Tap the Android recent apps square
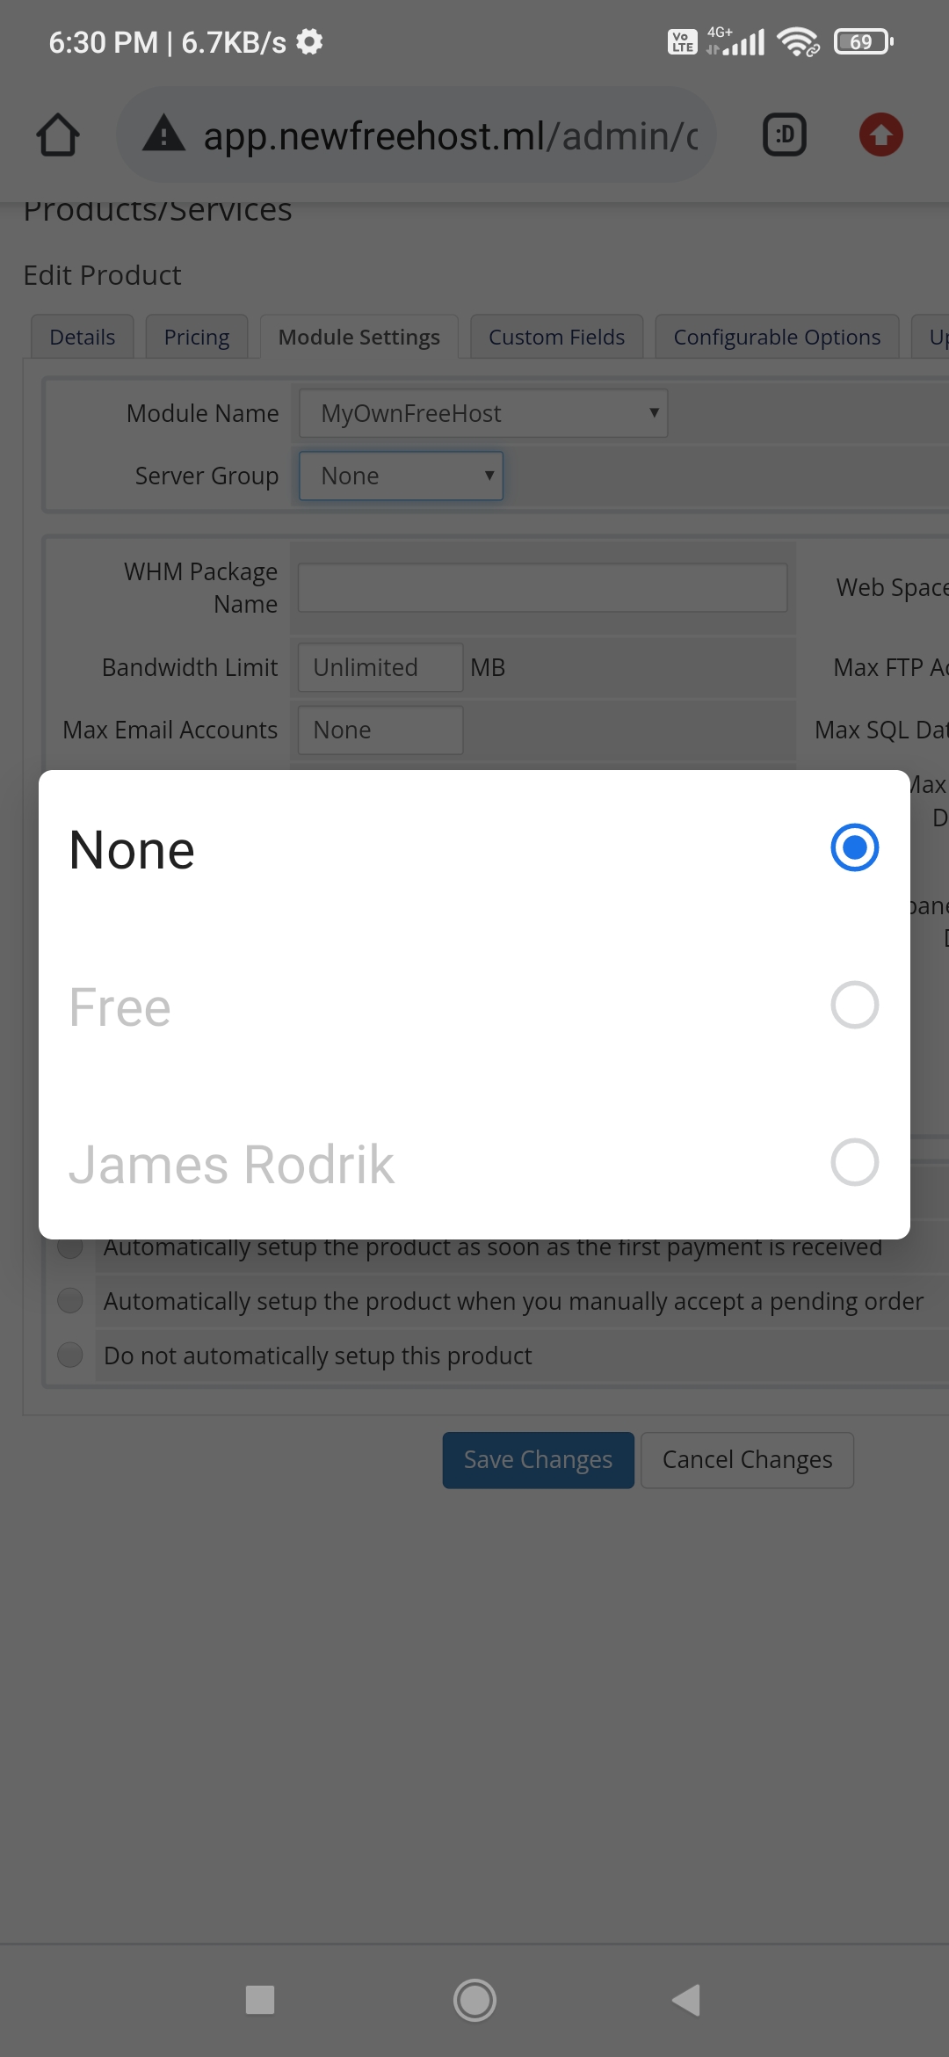 tap(260, 2000)
